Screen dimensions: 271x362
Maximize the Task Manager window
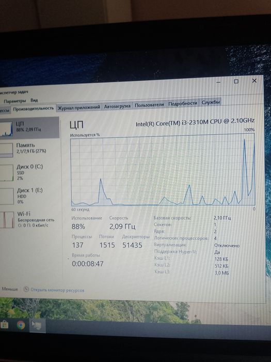click(x=236, y=81)
